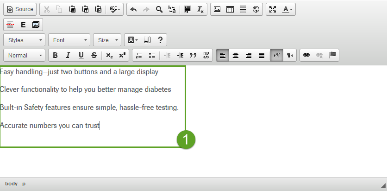The width and height of the screenshot is (387, 191).
Task: Click the Create Div Container icon
Action: [206, 55]
